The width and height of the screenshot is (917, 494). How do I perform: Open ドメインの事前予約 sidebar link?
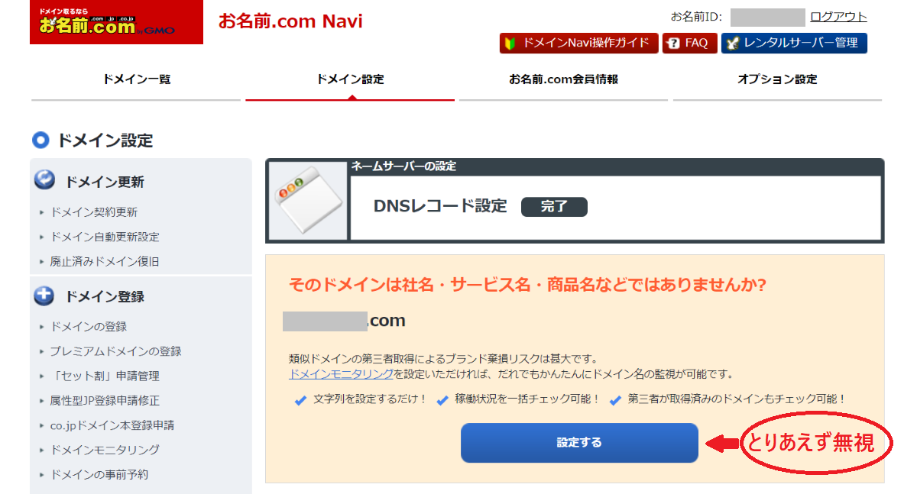pyautogui.click(x=99, y=474)
